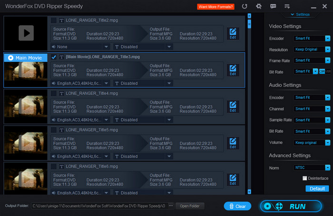Screen dimensions: 333x216
Task: Check the LONE_RANGER_Title2.mpg checkbox
Action: click(x=53, y=20)
